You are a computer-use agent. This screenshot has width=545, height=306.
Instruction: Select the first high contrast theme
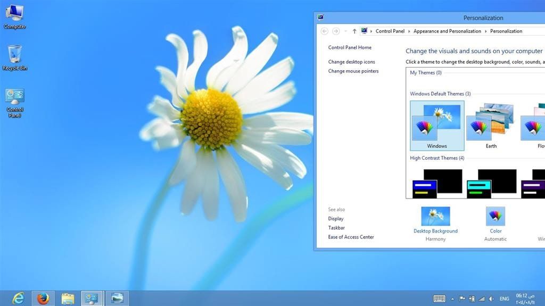click(x=437, y=184)
